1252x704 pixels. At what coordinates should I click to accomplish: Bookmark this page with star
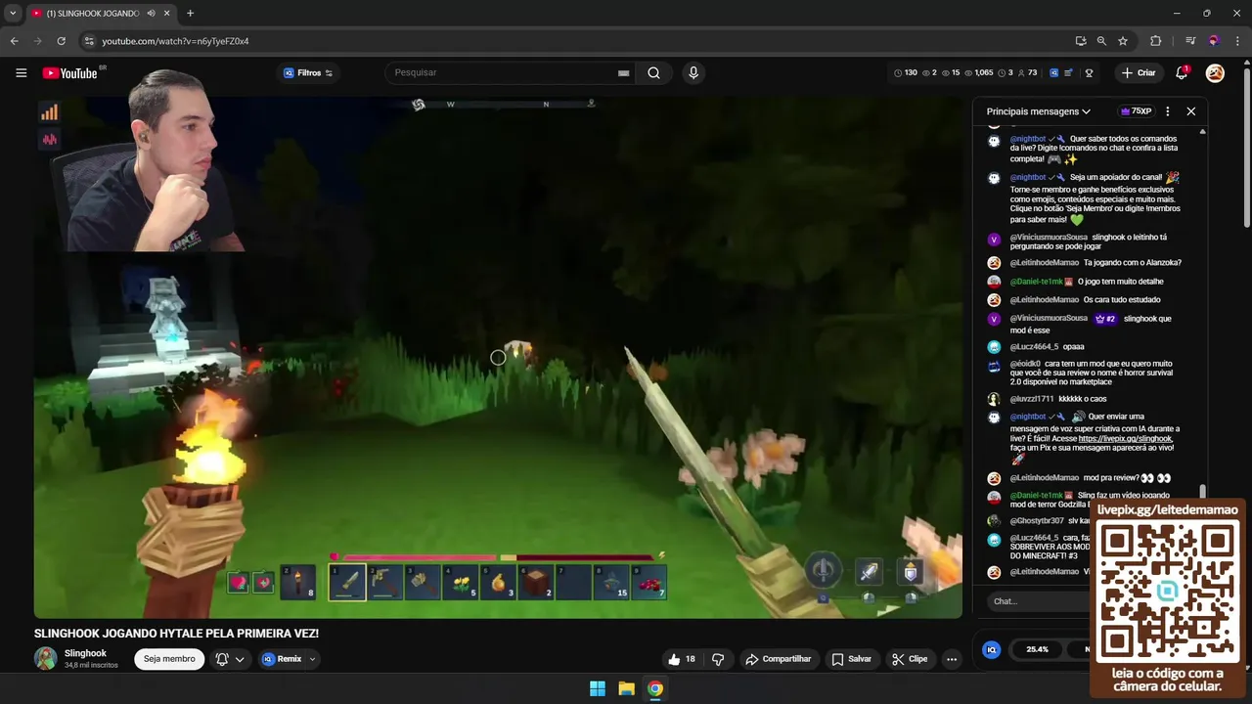[1123, 41]
